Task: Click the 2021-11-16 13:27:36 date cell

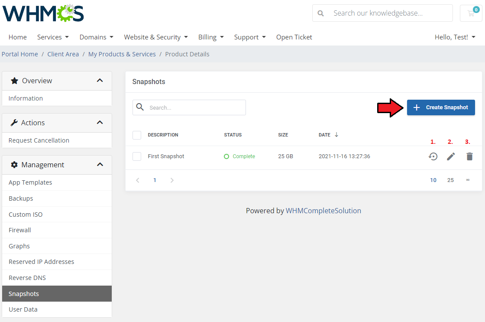Action: [x=344, y=156]
